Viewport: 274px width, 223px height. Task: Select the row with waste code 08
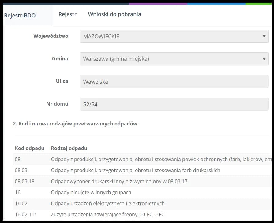[x=18, y=159]
